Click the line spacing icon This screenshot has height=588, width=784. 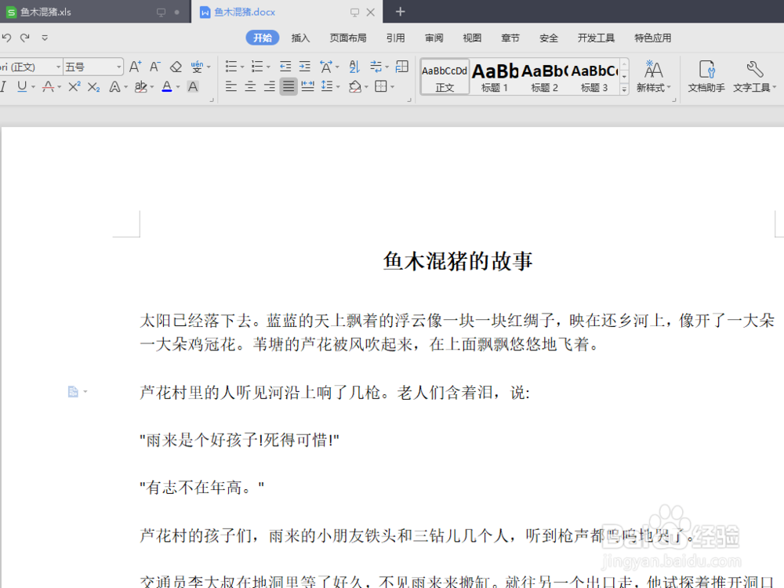click(327, 86)
